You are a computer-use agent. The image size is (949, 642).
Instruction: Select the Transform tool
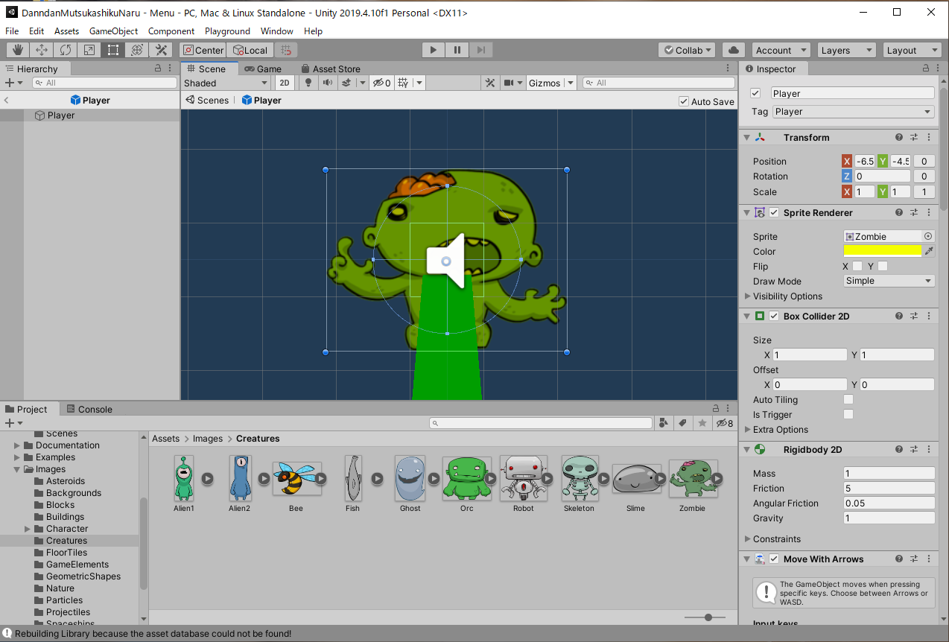pyautogui.click(x=137, y=50)
